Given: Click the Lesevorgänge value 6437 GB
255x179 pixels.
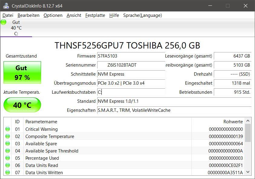Looking at the screenshot, I should tap(233, 56).
